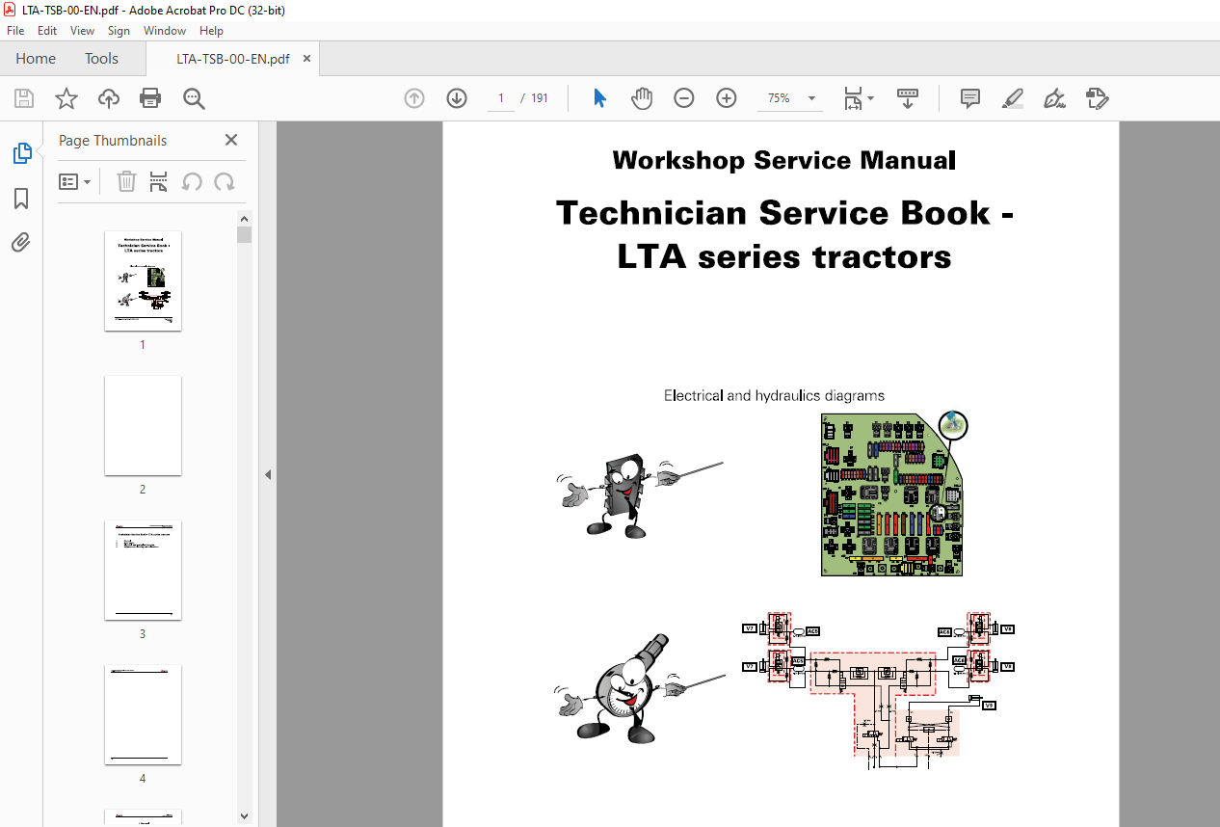Rotate pages clockwise in thumbnails panel
This screenshot has width=1220, height=827.
(225, 181)
